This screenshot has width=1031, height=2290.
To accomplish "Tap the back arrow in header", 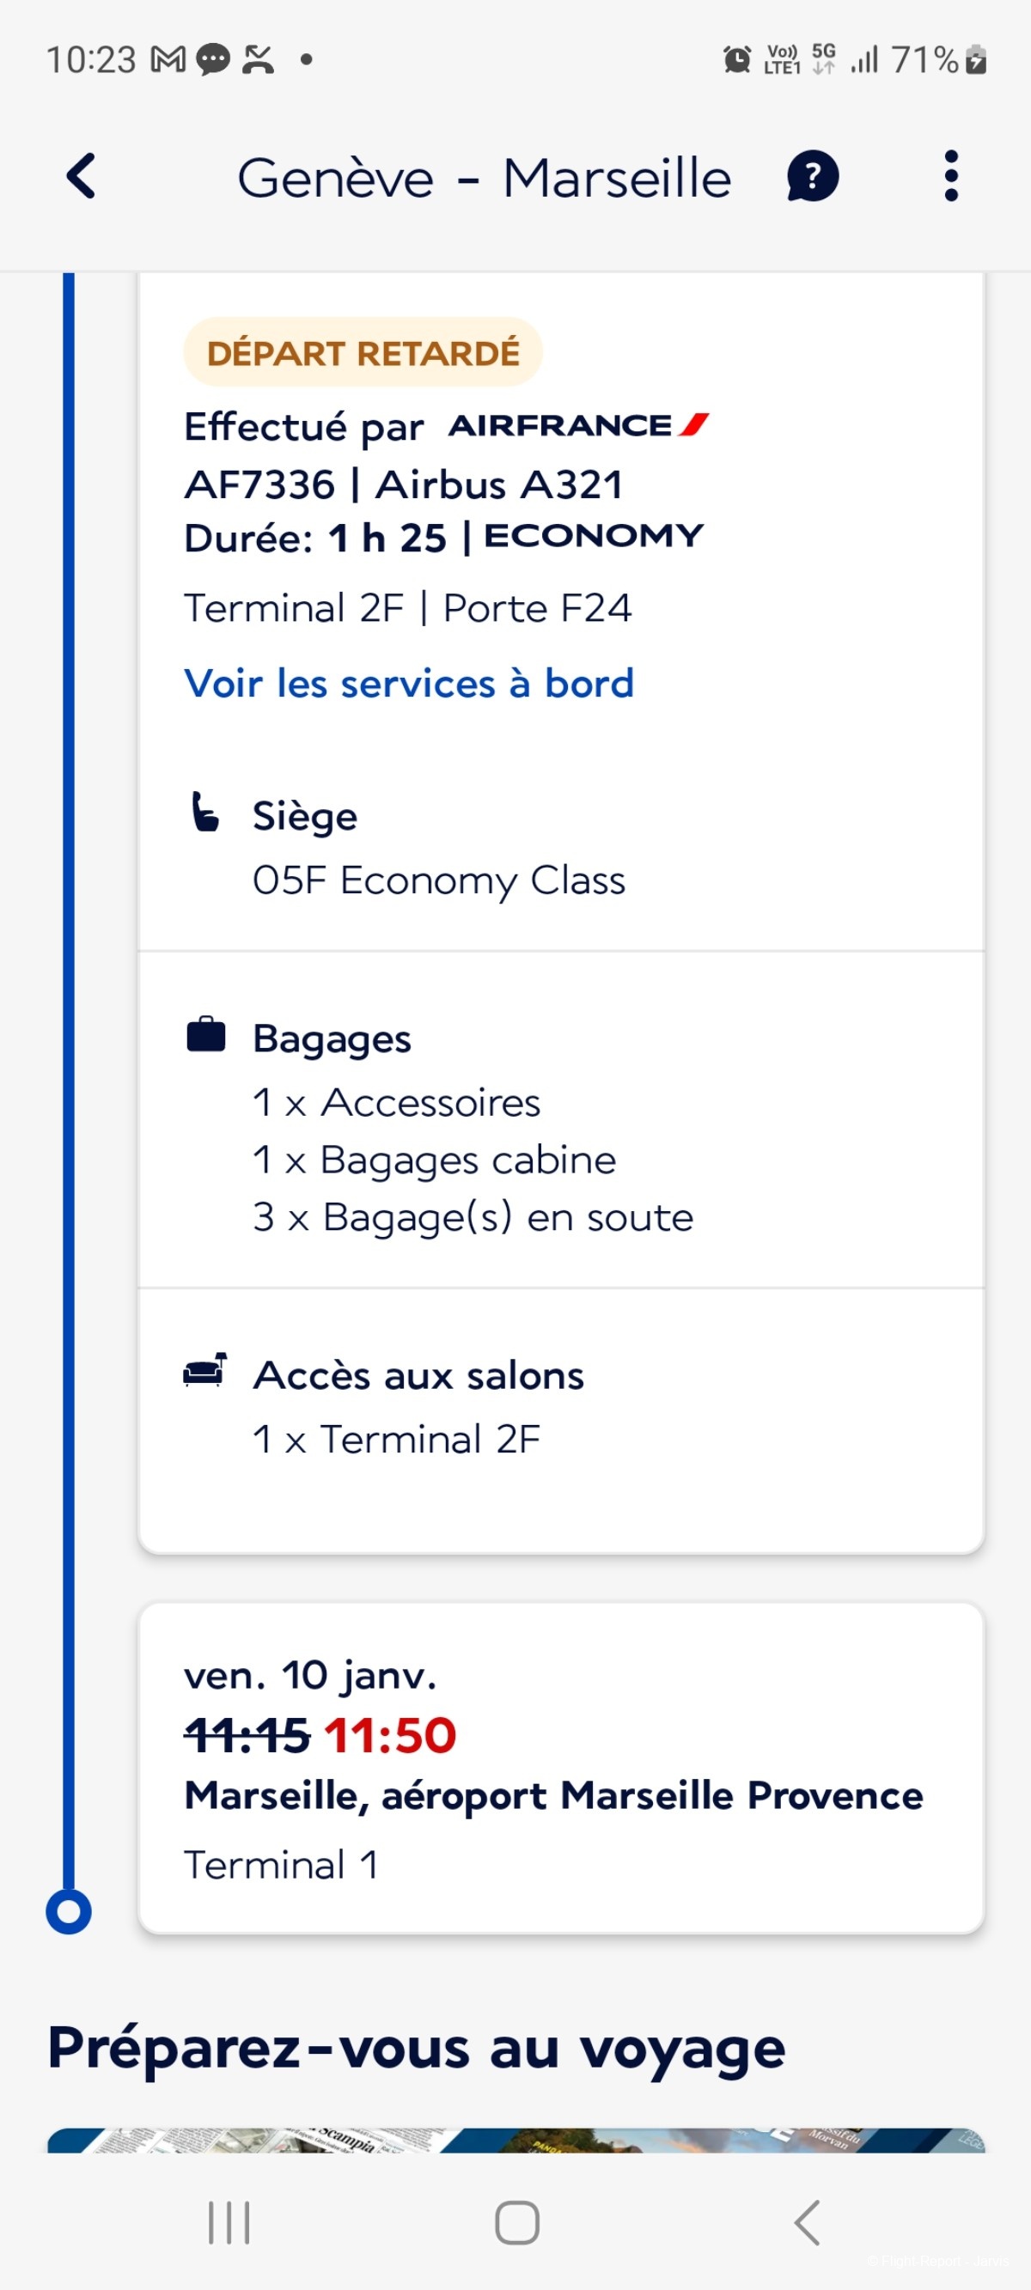I will 81,176.
